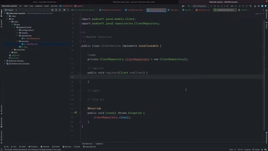Select the App class in tree
Image resolution: width=268 pixels, height=151 pixels.
tap(25, 47)
